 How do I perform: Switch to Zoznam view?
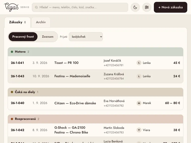[x=48, y=37]
